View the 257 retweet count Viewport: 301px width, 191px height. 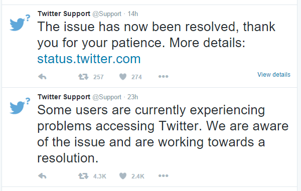pyautogui.click(x=98, y=77)
